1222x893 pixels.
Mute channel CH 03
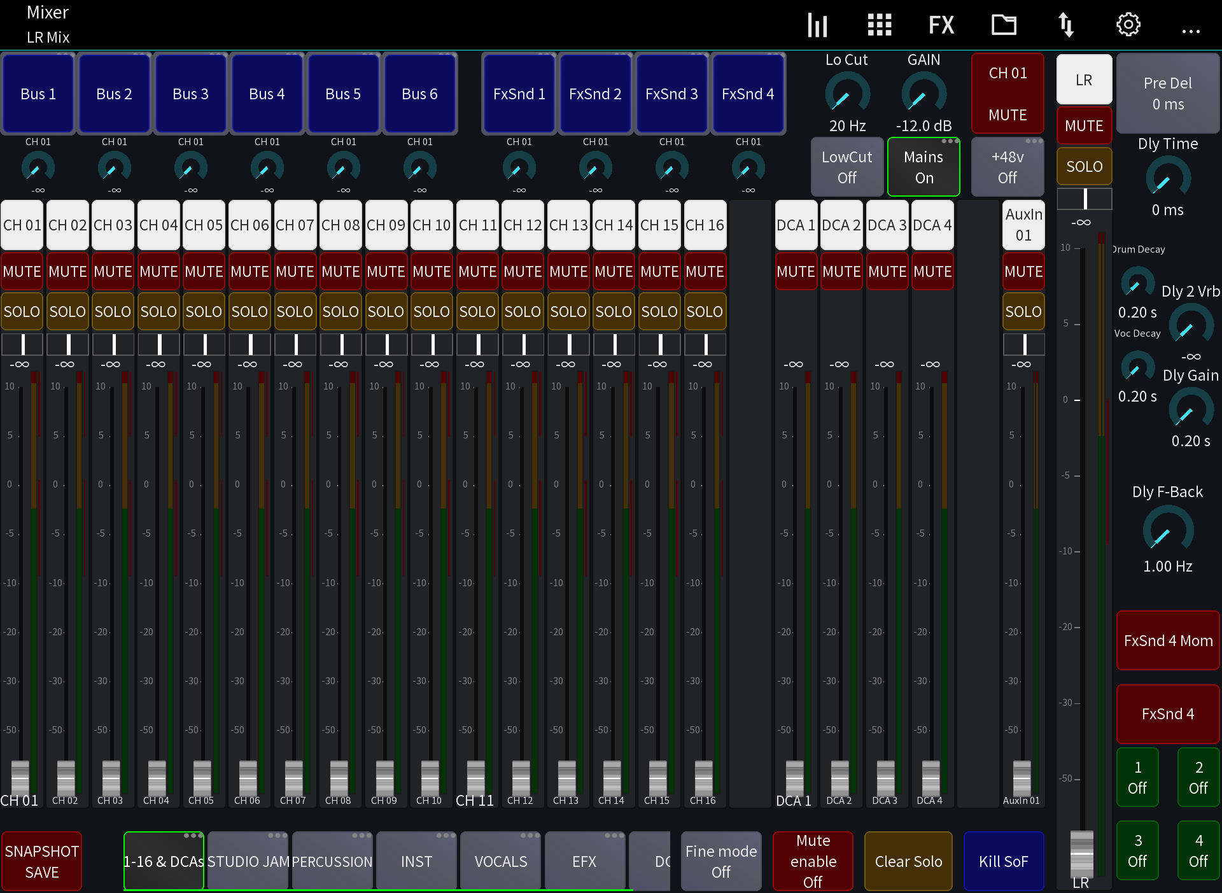[x=113, y=271]
